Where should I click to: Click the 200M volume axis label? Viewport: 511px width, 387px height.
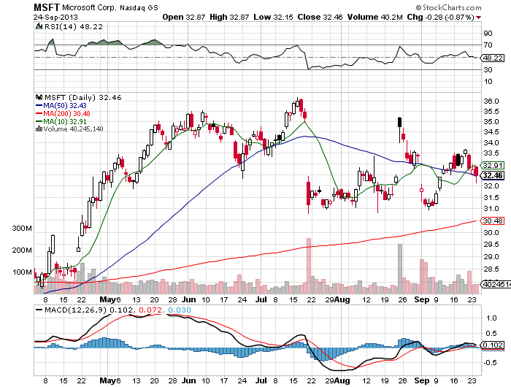coord(22,250)
